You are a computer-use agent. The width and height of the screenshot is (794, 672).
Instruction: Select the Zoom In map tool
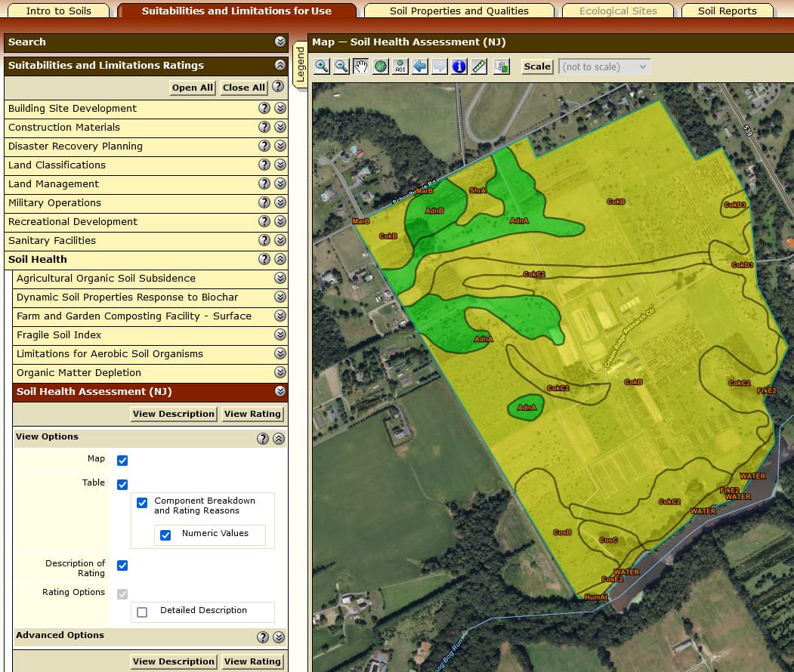click(322, 66)
